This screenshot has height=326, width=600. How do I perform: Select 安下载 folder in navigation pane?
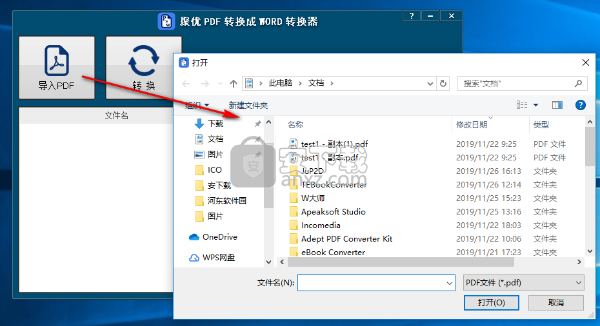coord(219,186)
